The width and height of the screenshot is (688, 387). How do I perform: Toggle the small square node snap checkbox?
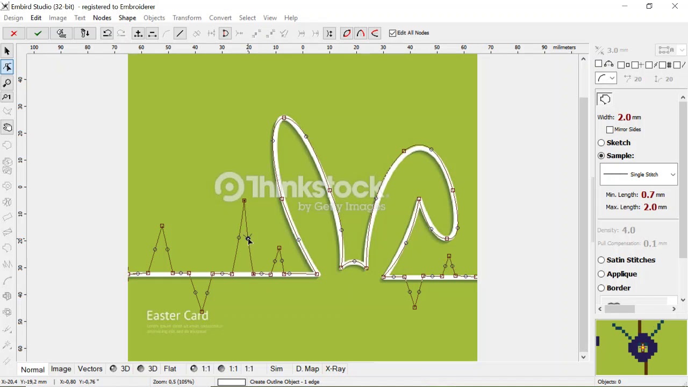click(x=621, y=65)
